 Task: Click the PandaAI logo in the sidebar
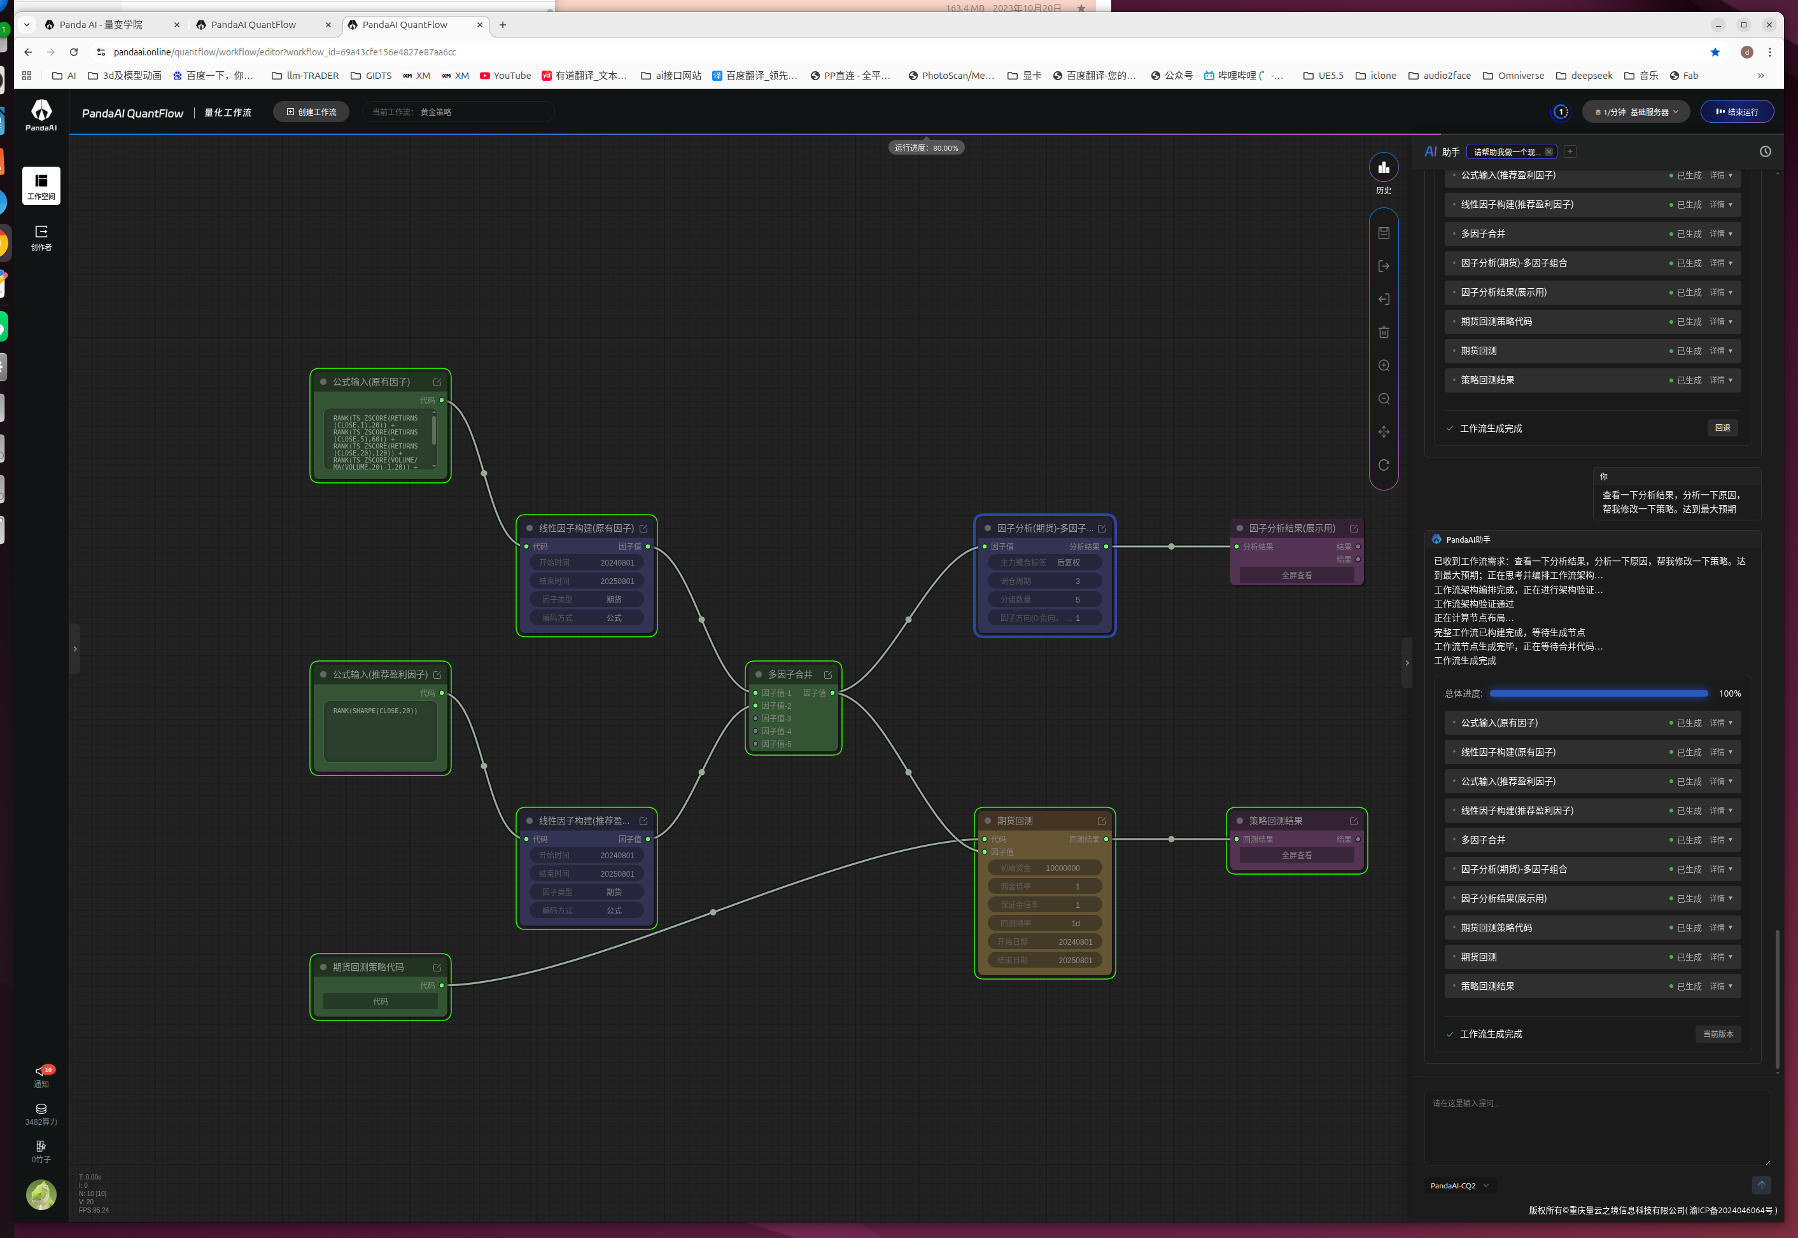coord(41,115)
